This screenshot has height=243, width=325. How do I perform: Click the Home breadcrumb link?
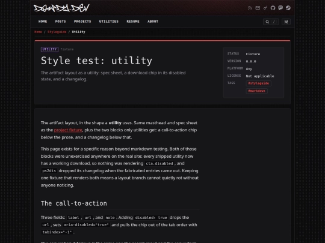tap(38, 32)
